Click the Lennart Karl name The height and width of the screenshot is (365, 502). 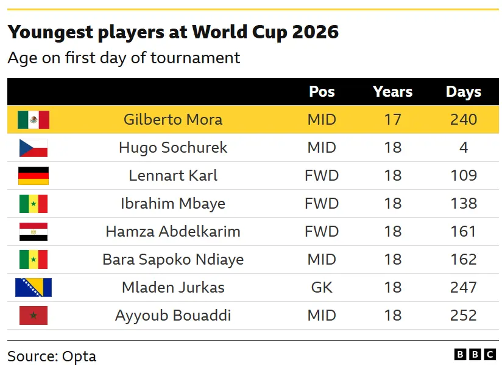(x=173, y=176)
